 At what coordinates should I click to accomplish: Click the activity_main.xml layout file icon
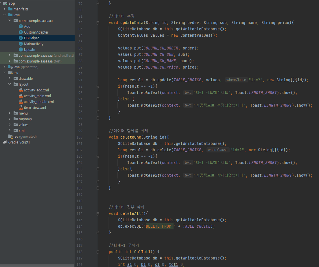point(21,96)
